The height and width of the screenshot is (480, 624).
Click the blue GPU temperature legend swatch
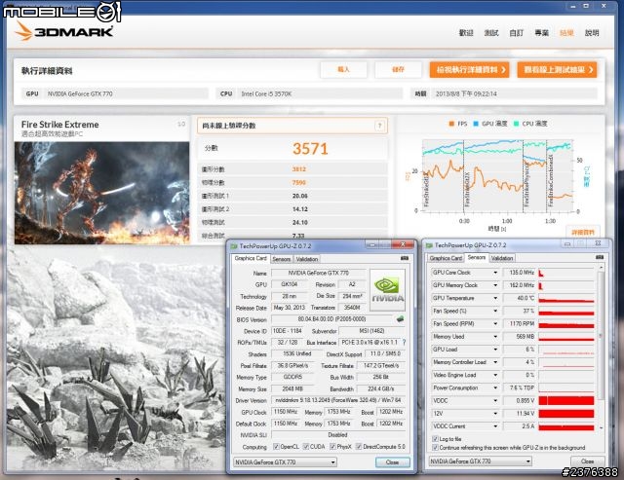pos(476,124)
